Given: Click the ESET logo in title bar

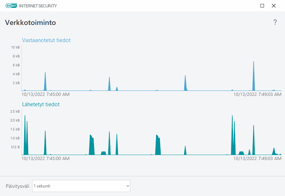Looking at the screenshot, I should pyautogui.click(x=11, y=6).
